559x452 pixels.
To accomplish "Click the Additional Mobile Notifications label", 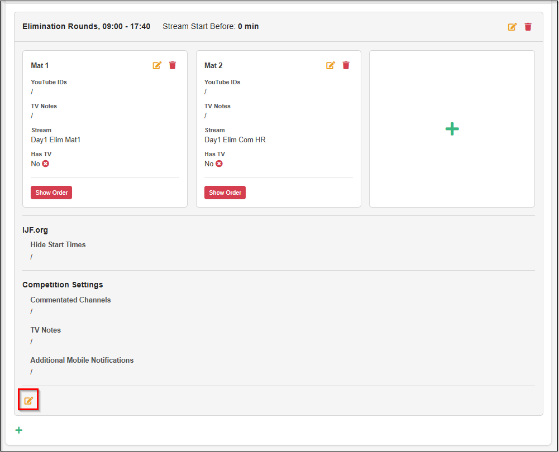I will 82,360.
